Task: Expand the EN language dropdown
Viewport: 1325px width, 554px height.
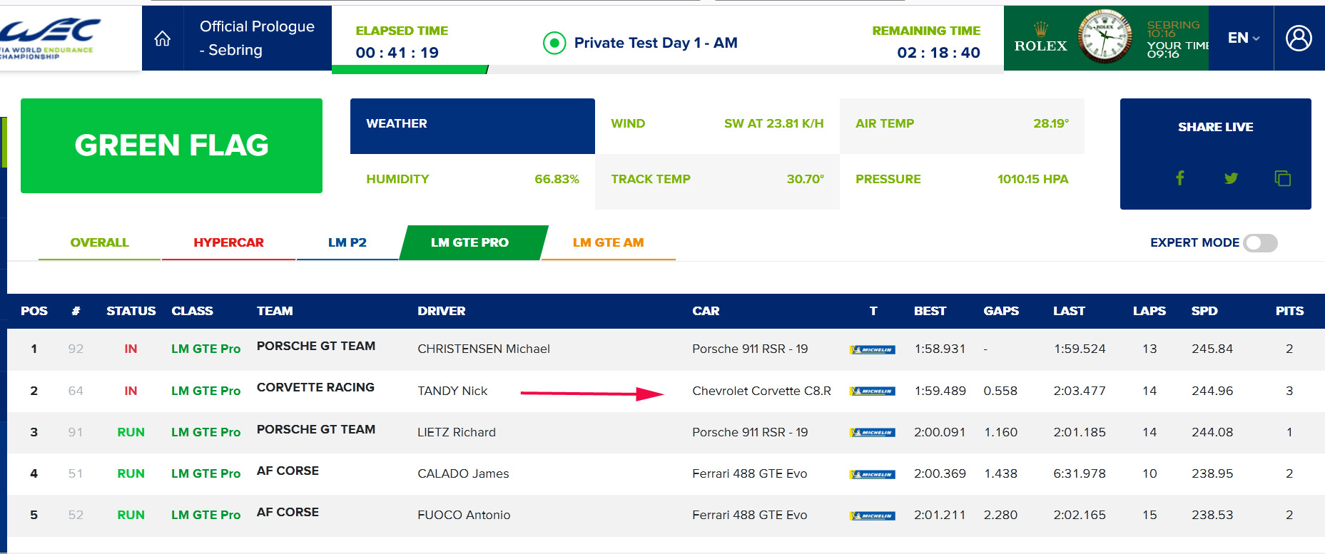Action: point(1243,39)
